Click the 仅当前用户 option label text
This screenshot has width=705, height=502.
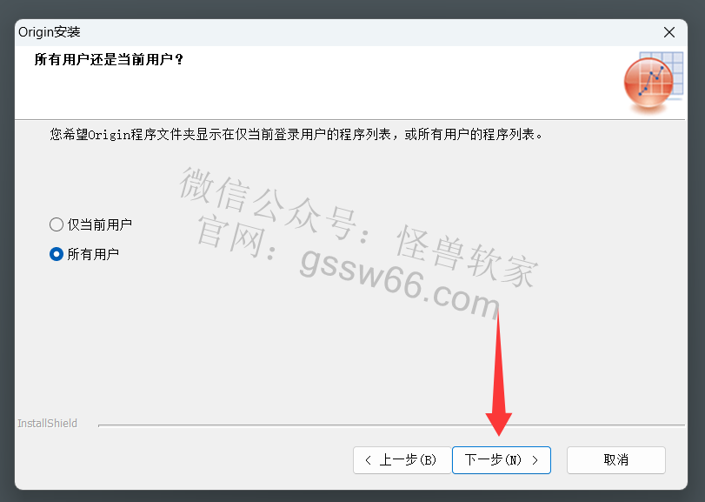point(100,224)
